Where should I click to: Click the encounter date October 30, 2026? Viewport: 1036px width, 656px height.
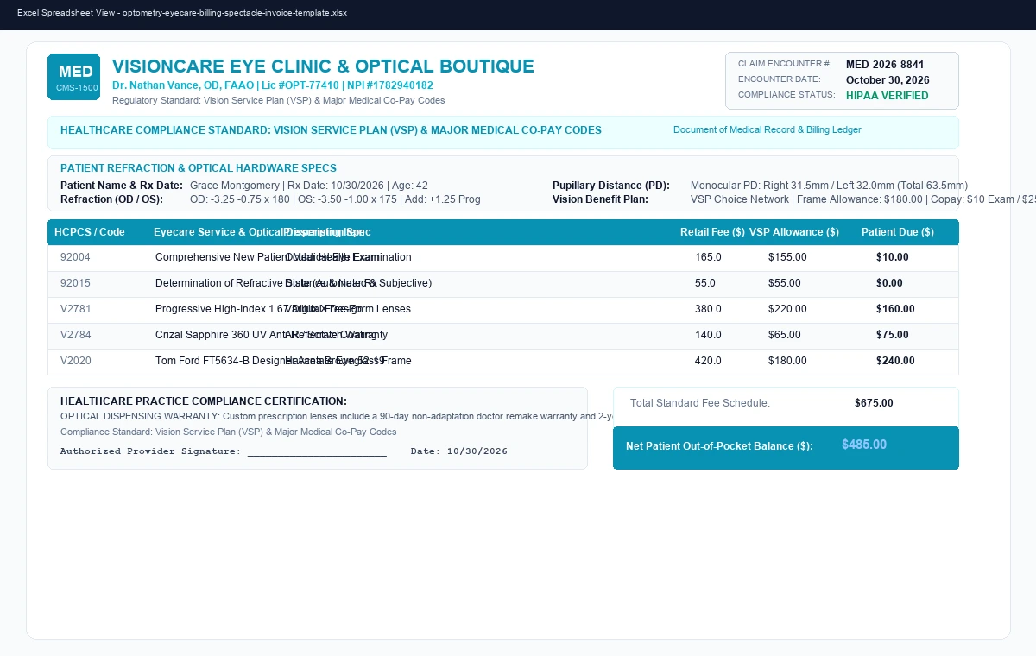[x=888, y=80]
